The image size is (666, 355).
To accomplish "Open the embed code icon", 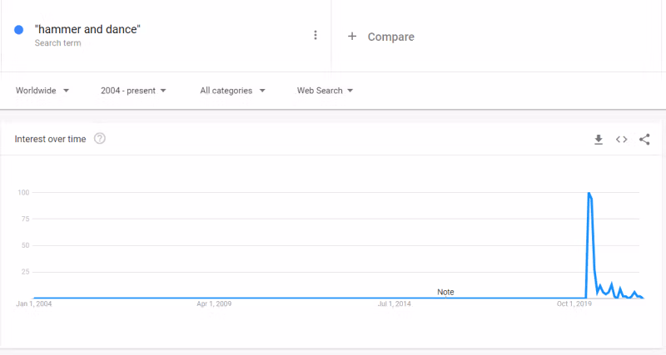I will point(621,140).
